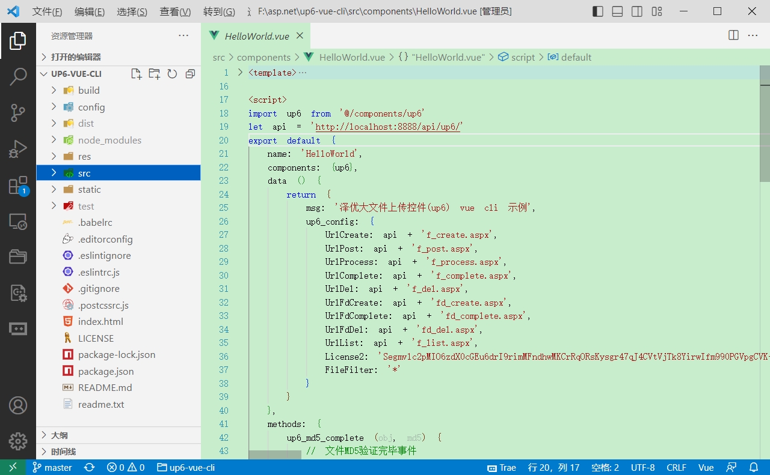770x475 pixels.
Task: Select the HelloWorld.vue editor tab
Action: [256, 36]
